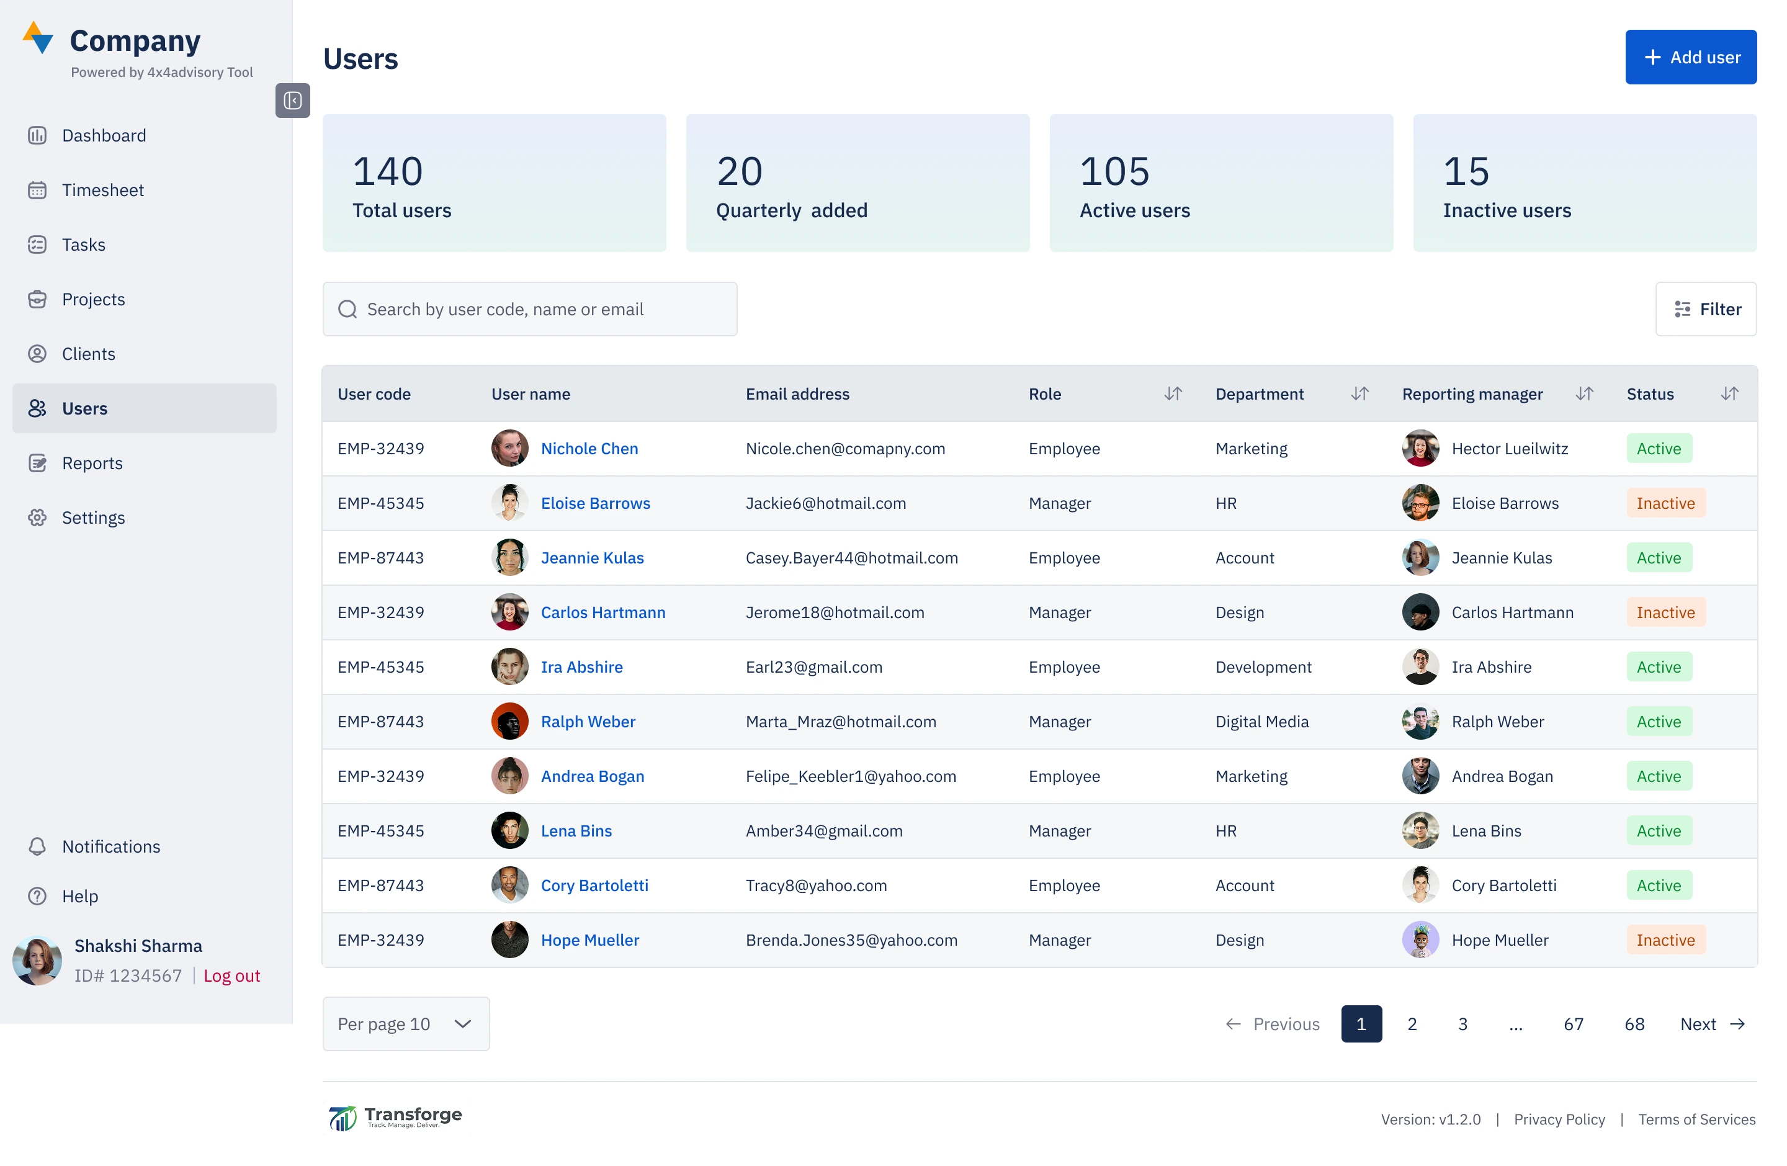This screenshot has width=1787, height=1166.
Task: Open the Nichole Chen user profile link
Action: [x=589, y=448]
